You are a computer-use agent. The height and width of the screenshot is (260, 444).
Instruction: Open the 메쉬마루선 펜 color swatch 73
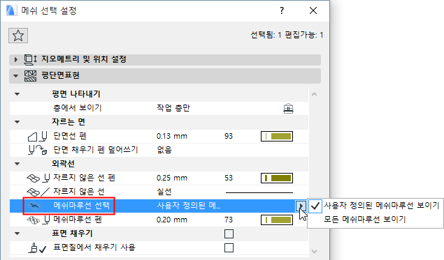(x=277, y=220)
